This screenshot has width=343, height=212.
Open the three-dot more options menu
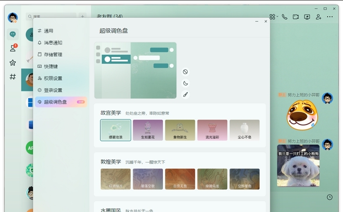pyautogui.click(x=330, y=17)
